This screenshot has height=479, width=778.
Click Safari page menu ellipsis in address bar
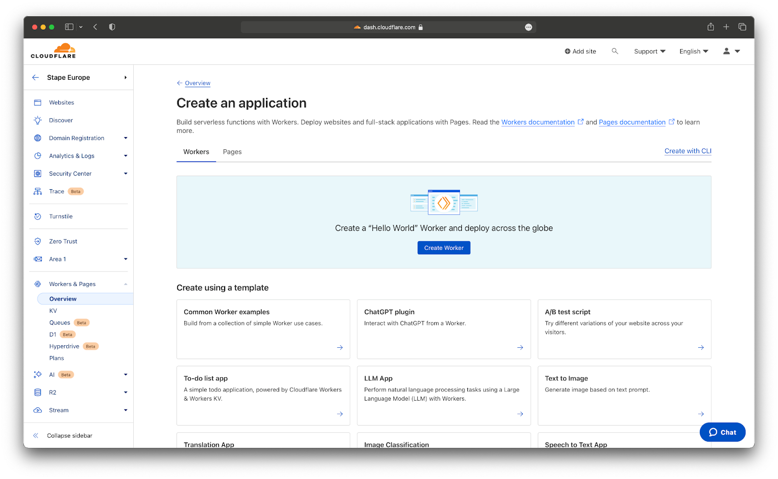click(529, 27)
